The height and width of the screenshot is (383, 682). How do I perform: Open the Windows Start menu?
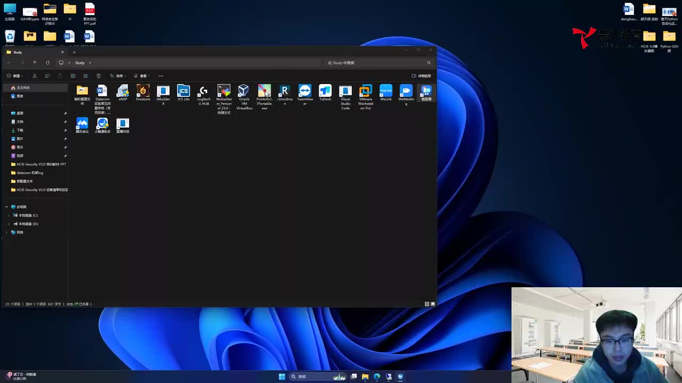(282, 377)
